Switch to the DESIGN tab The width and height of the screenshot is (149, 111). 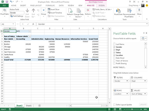(101, 6)
